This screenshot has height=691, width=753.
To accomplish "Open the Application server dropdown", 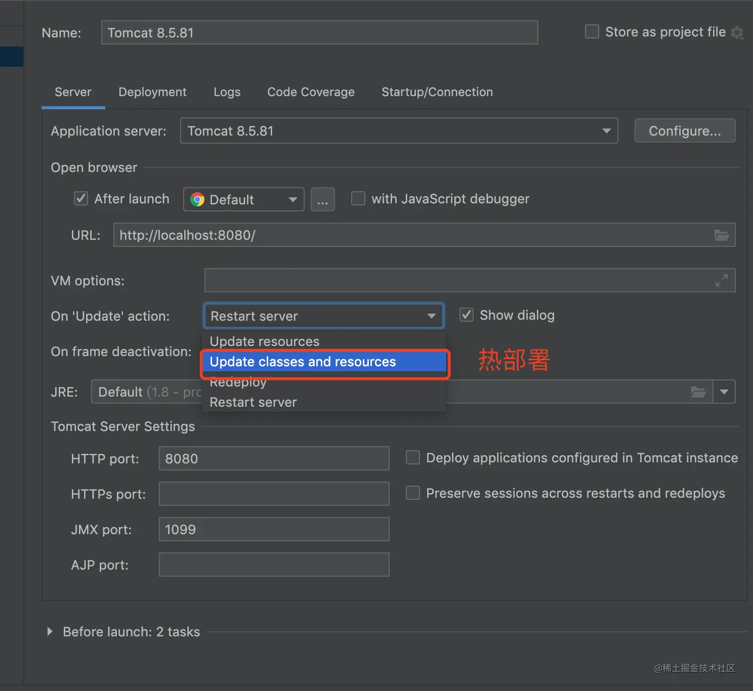I will [606, 131].
